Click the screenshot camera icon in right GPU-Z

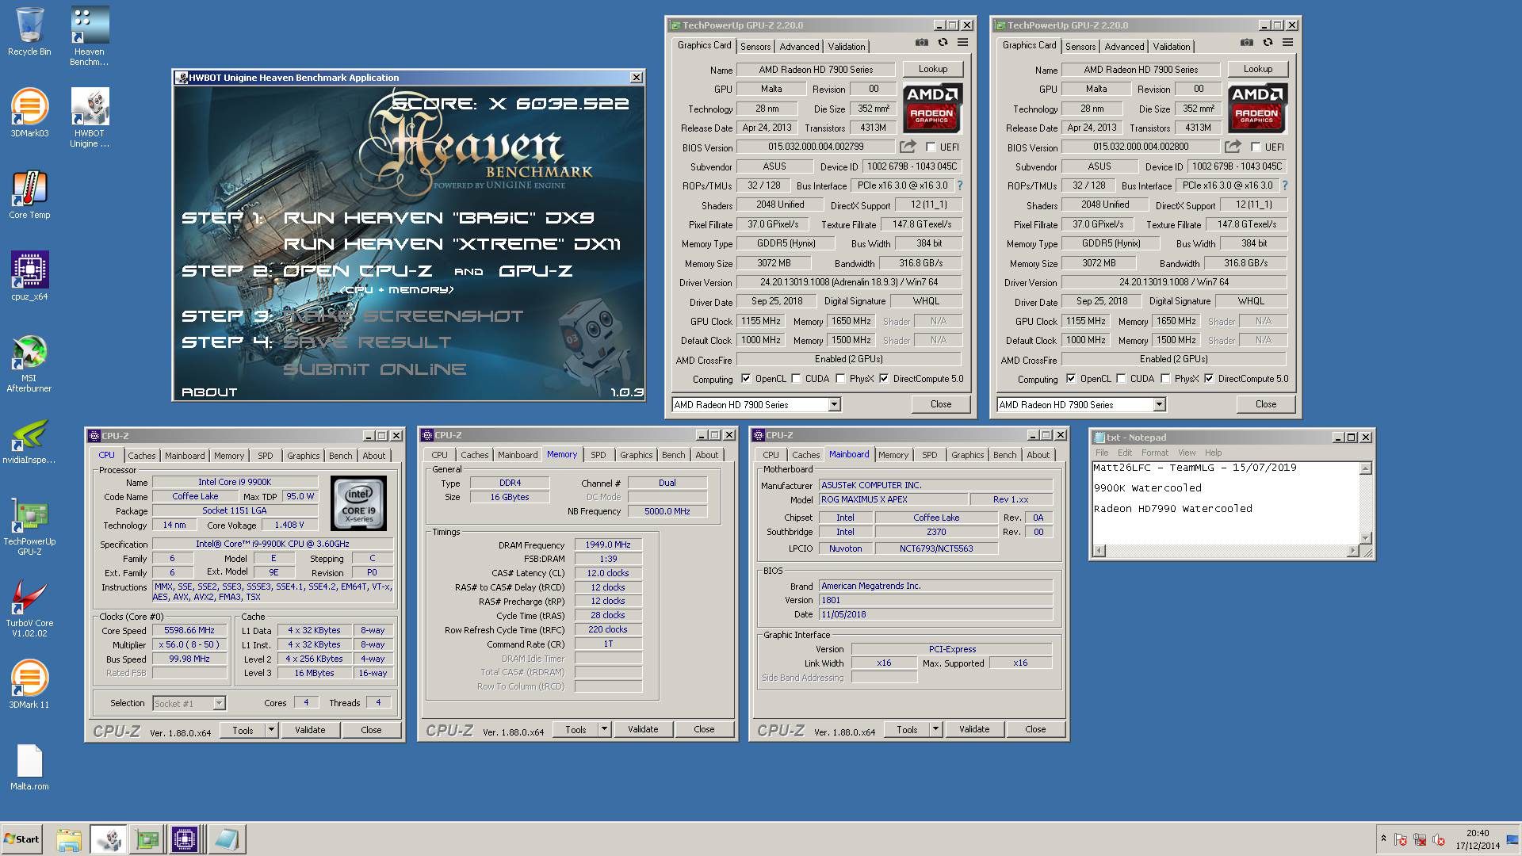[1246, 43]
